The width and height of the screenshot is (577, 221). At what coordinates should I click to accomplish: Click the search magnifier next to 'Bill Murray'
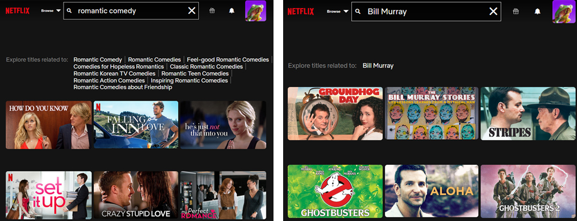pos(358,11)
